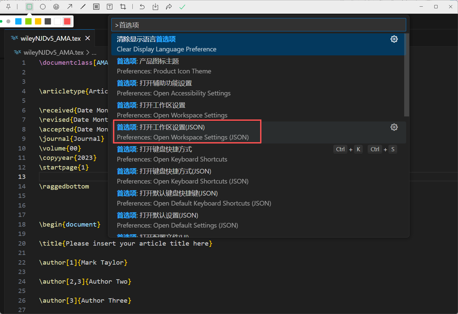Screen dimensions: 458x314
Task: Click gear icon for Open Workspace Settings (JSON)
Action: pos(394,127)
